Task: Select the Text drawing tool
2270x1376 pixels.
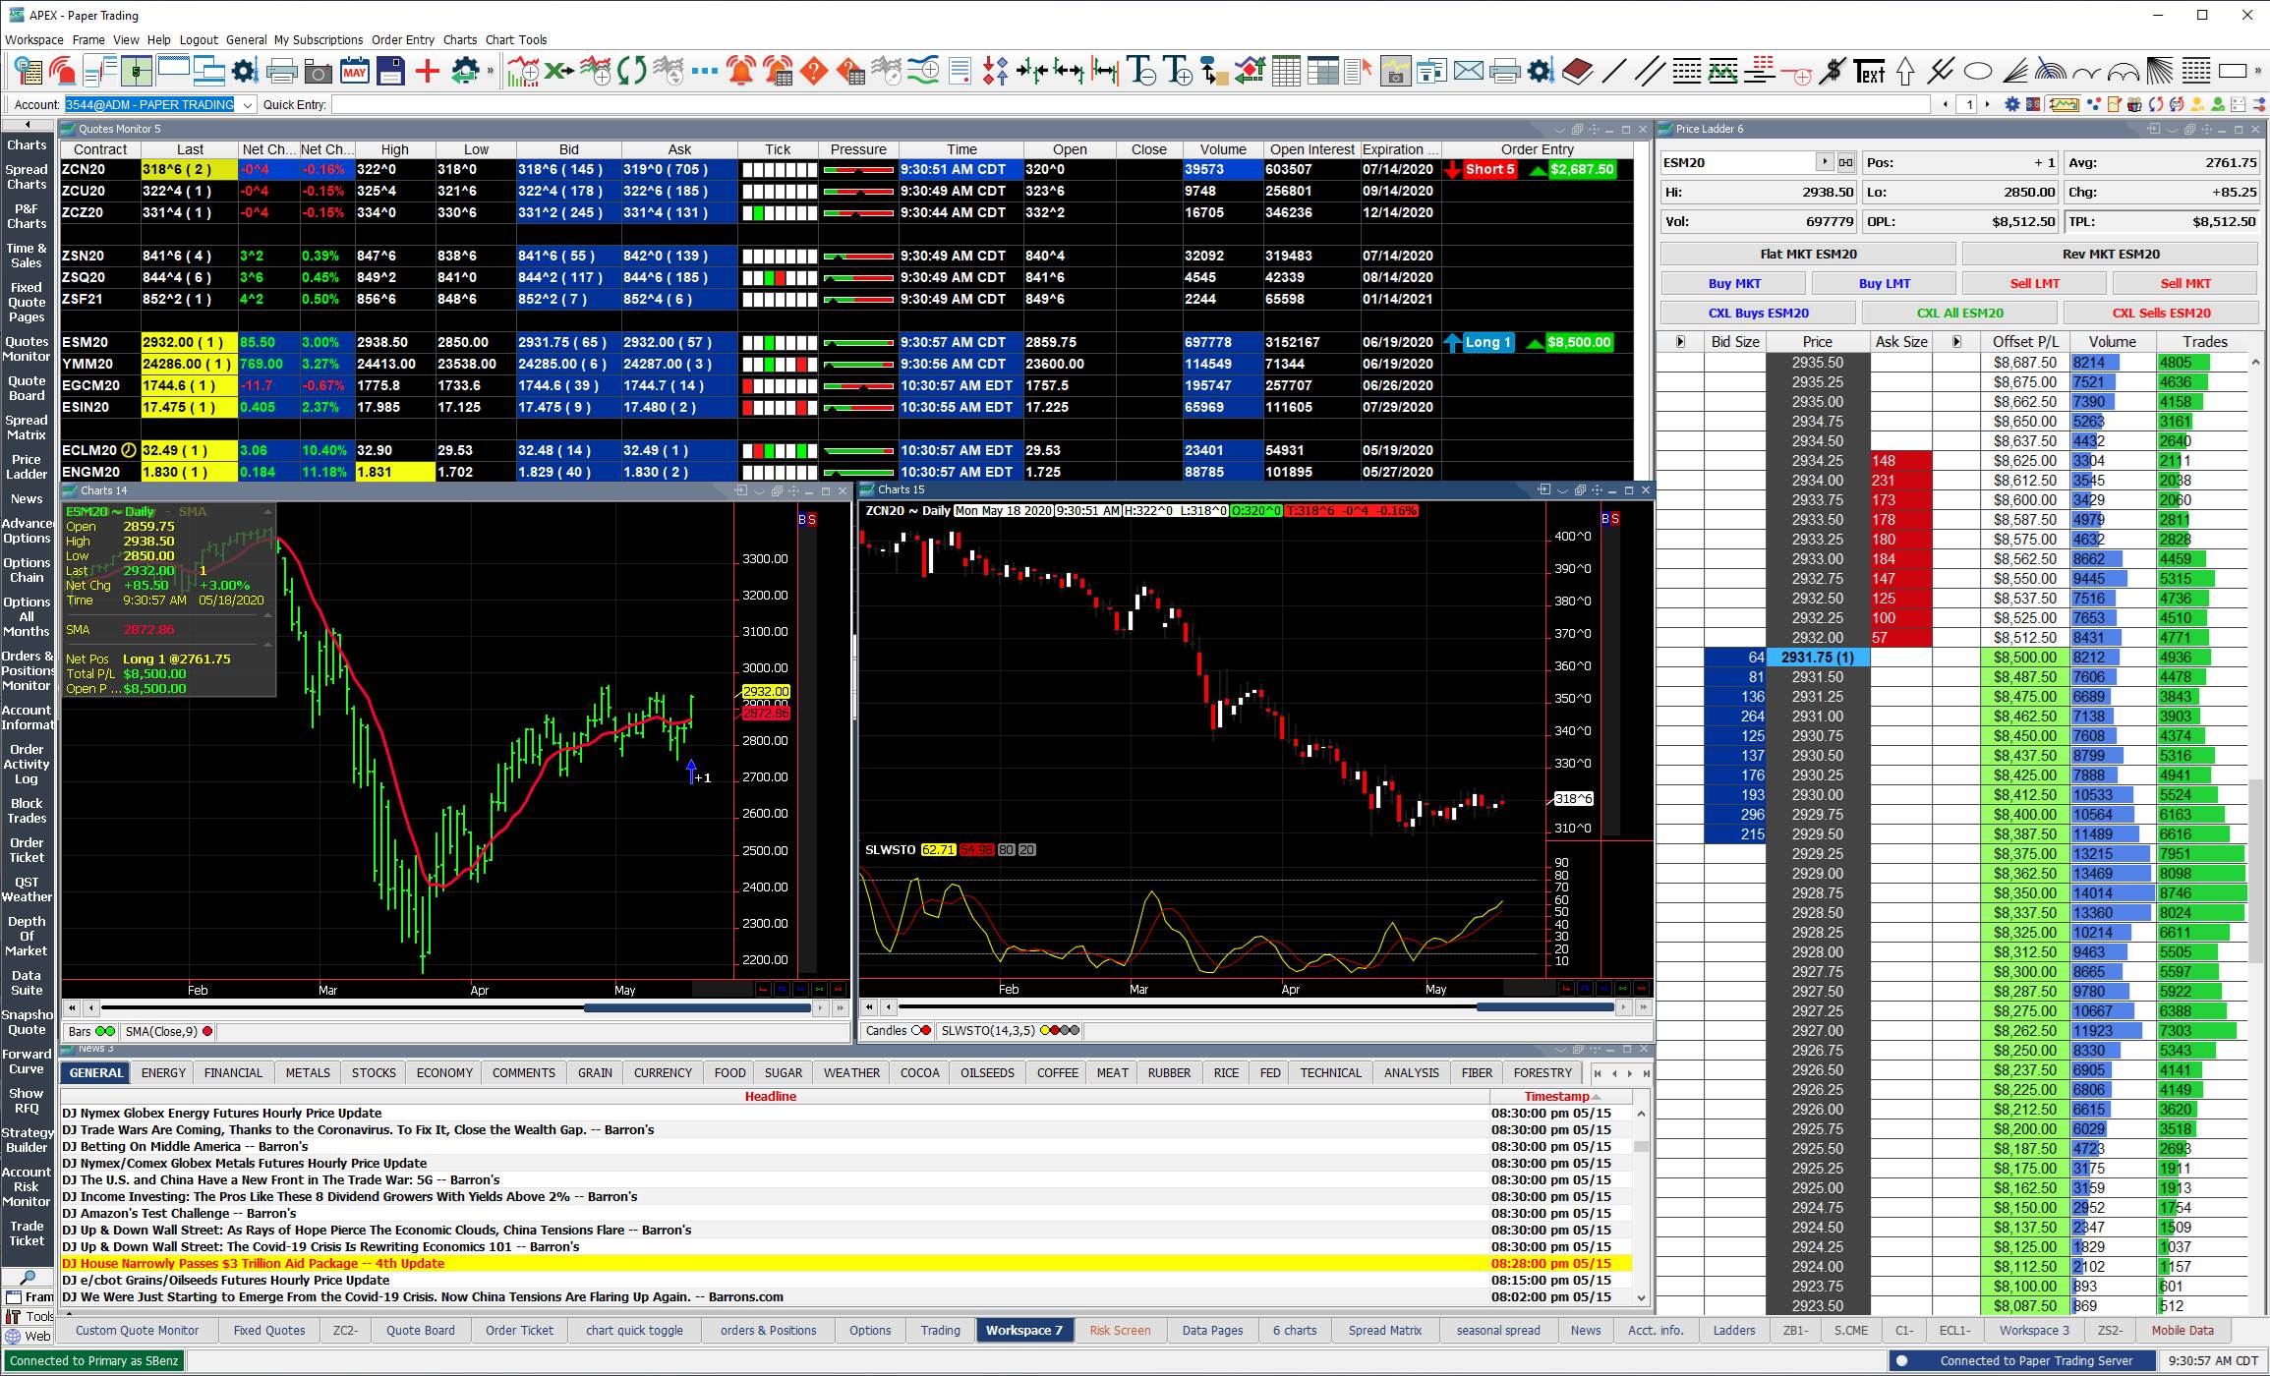Action: point(1869,71)
